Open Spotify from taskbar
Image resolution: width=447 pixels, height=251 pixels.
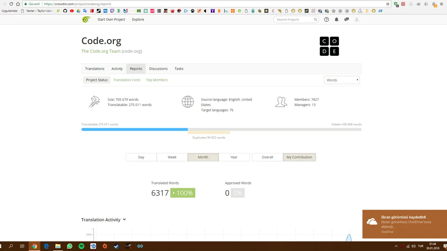click(x=81, y=246)
